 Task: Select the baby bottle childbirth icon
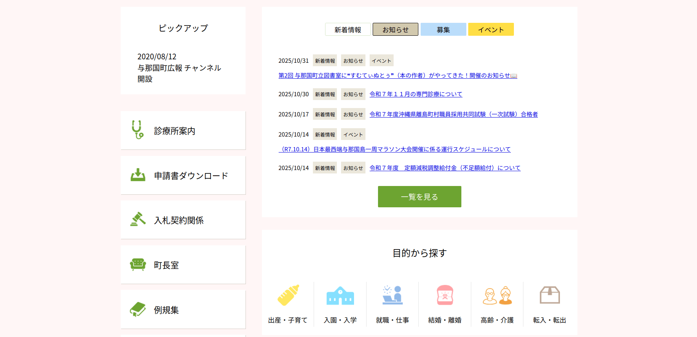[288, 295]
